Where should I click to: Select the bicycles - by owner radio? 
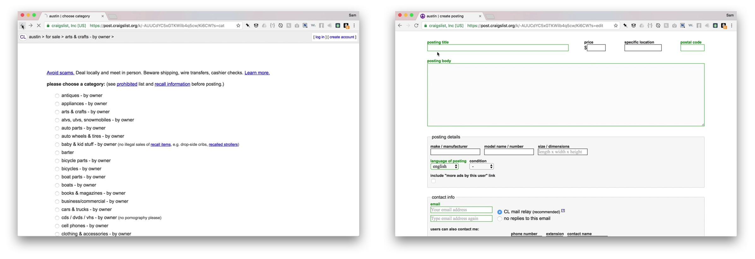tap(57, 169)
